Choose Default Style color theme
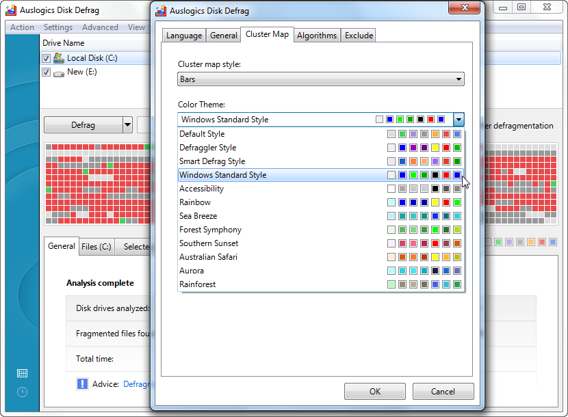The width and height of the screenshot is (568, 417). click(320, 134)
